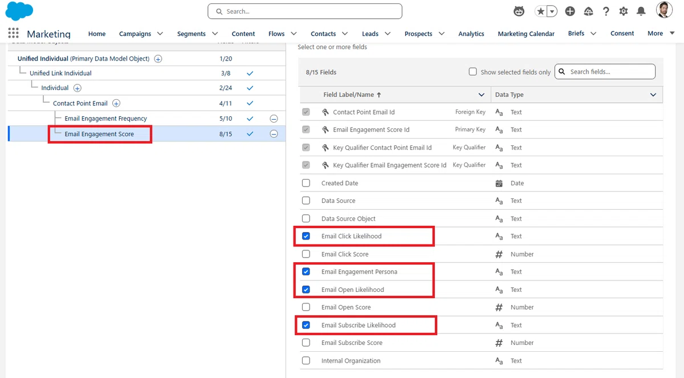This screenshot has height=378, width=684.
Task: Click the Salesforce cloud logo
Action: point(19,11)
